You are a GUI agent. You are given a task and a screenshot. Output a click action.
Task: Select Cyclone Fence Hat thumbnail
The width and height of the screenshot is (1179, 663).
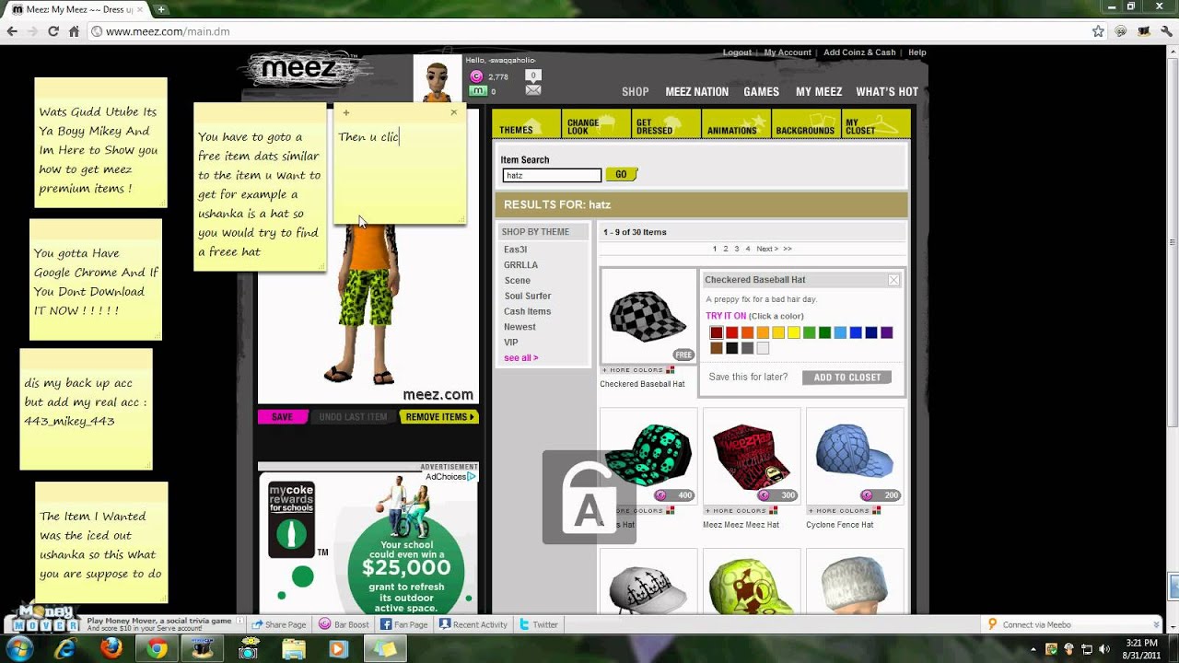tap(855, 457)
